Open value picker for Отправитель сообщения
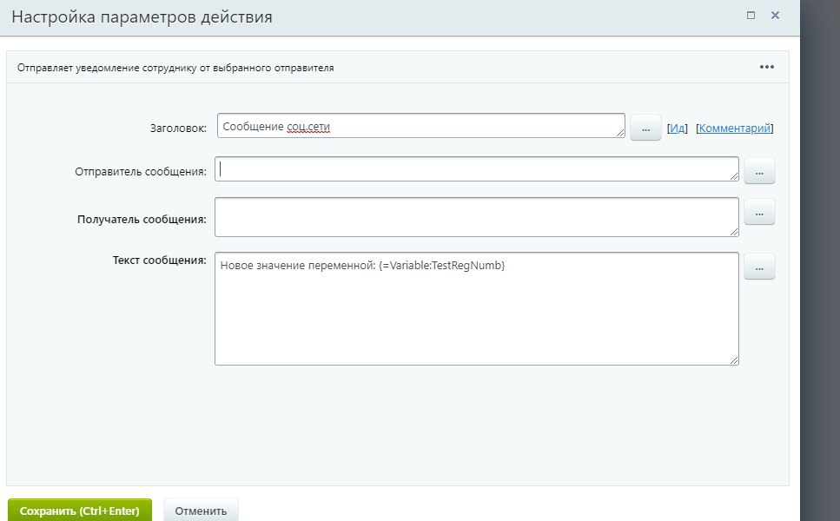 [759, 172]
